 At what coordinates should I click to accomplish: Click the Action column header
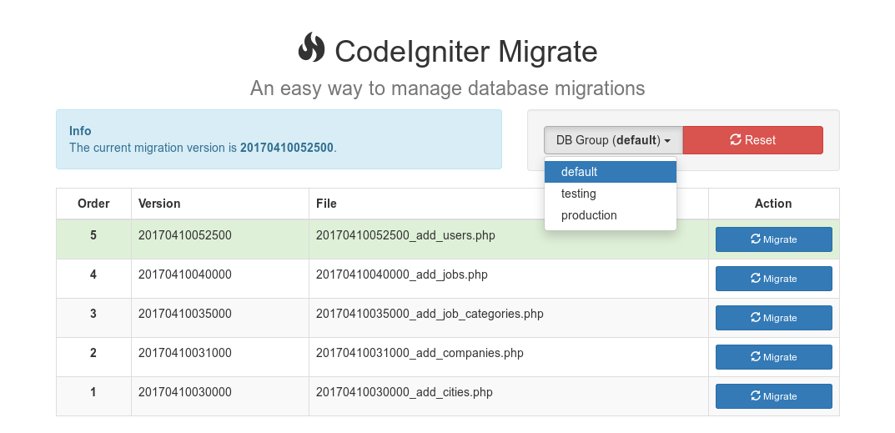click(x=773, y=204)
